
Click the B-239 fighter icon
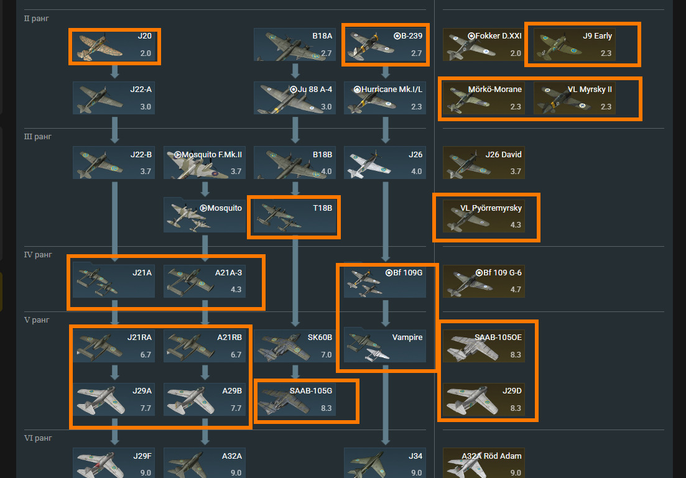385,45
